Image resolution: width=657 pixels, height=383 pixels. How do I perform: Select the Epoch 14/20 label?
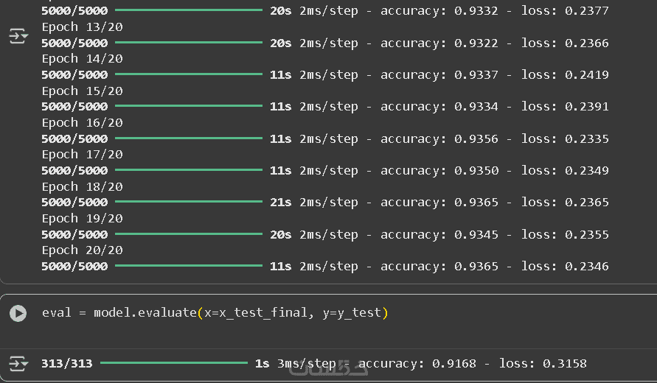[x=82, y=59]
